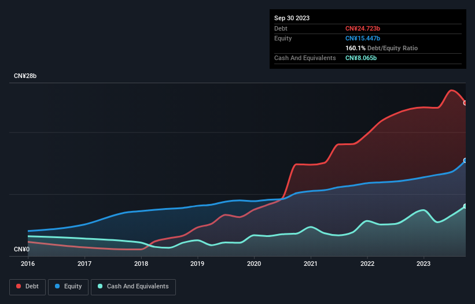Click the 2021 x-axis label
Image resolution: width=475 pixels, height=304 pixels.
click(311, 264)
